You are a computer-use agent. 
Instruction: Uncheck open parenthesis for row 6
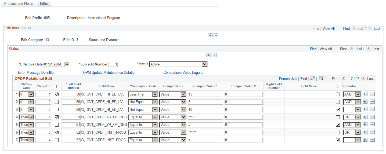coord(56,132)
